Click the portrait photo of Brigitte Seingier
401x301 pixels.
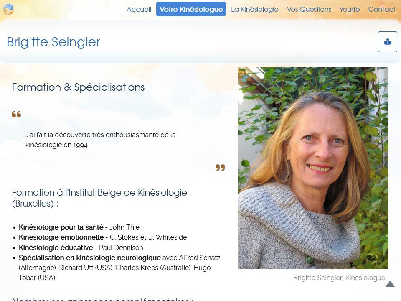[313, 168]
